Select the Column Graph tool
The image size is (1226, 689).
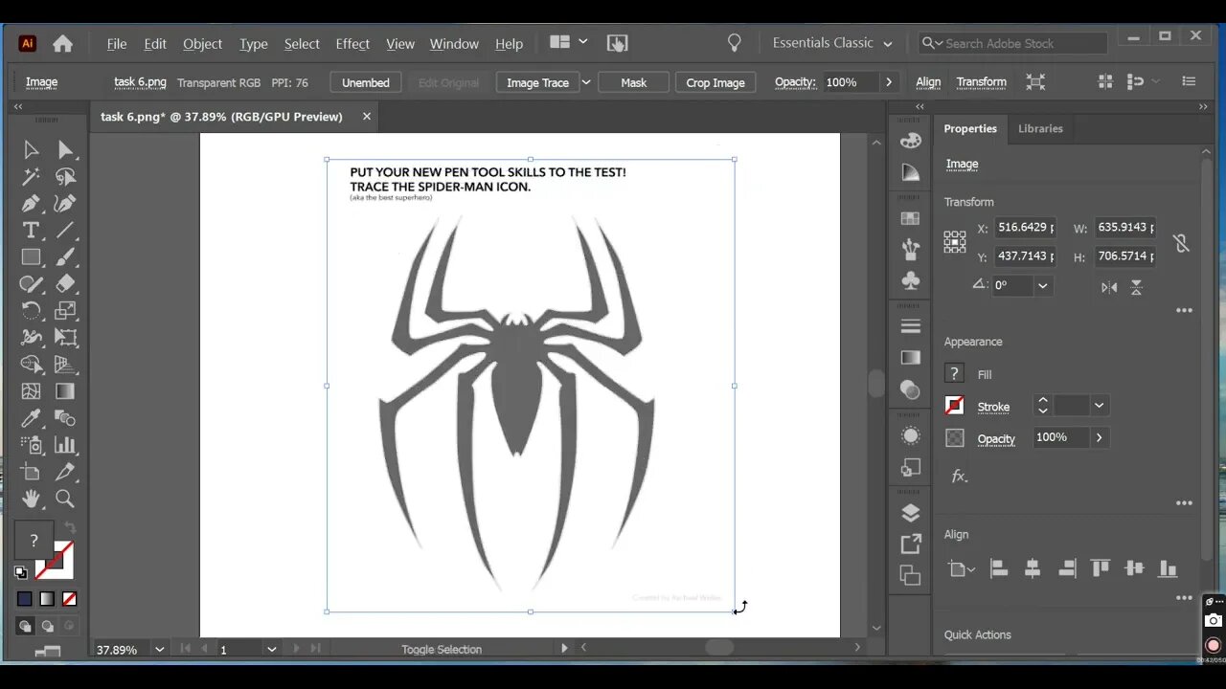tap(65, 444)
